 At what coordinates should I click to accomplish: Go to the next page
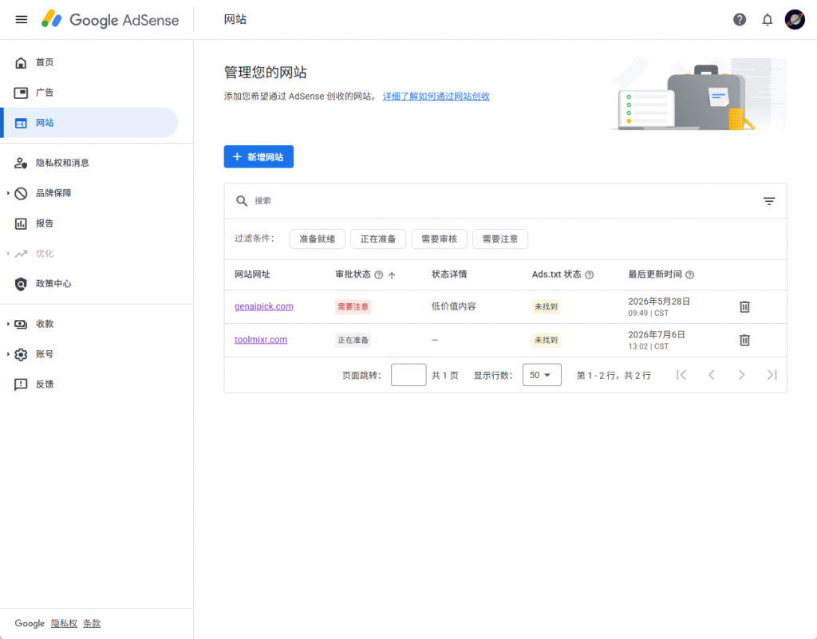[741, 375]
